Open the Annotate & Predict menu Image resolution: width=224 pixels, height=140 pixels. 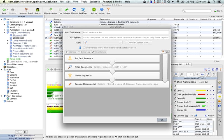pyautogui.click(x=113, y=2)
